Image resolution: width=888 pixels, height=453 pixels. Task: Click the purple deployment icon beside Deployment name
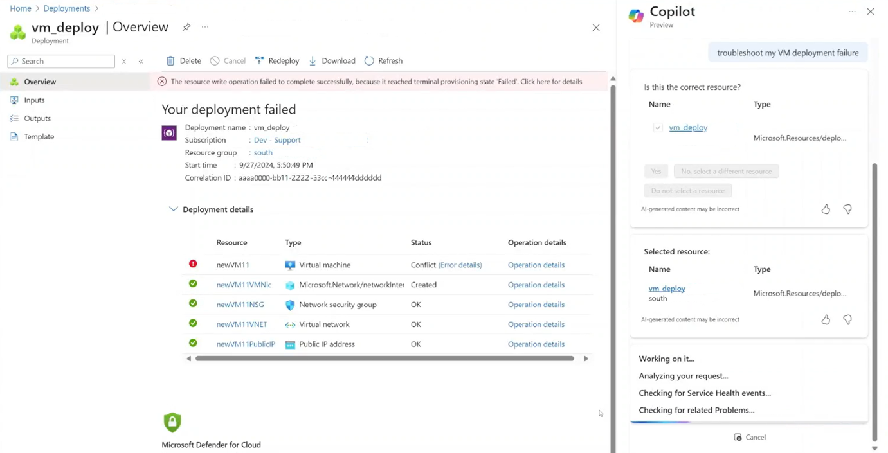[x=169, y=133]
